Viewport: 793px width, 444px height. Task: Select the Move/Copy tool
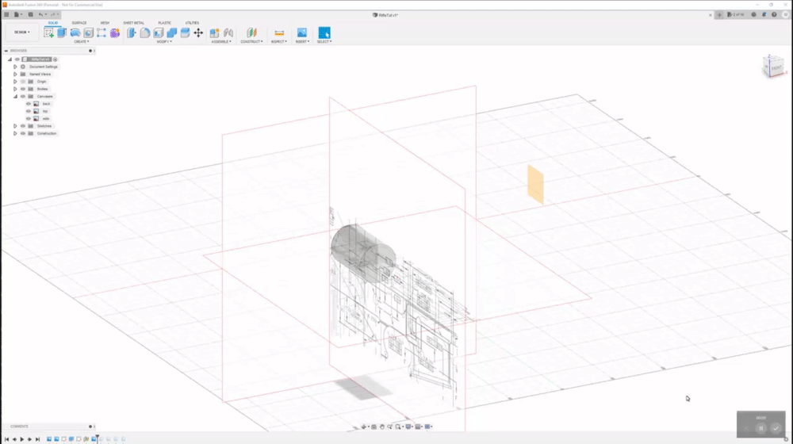198,33
